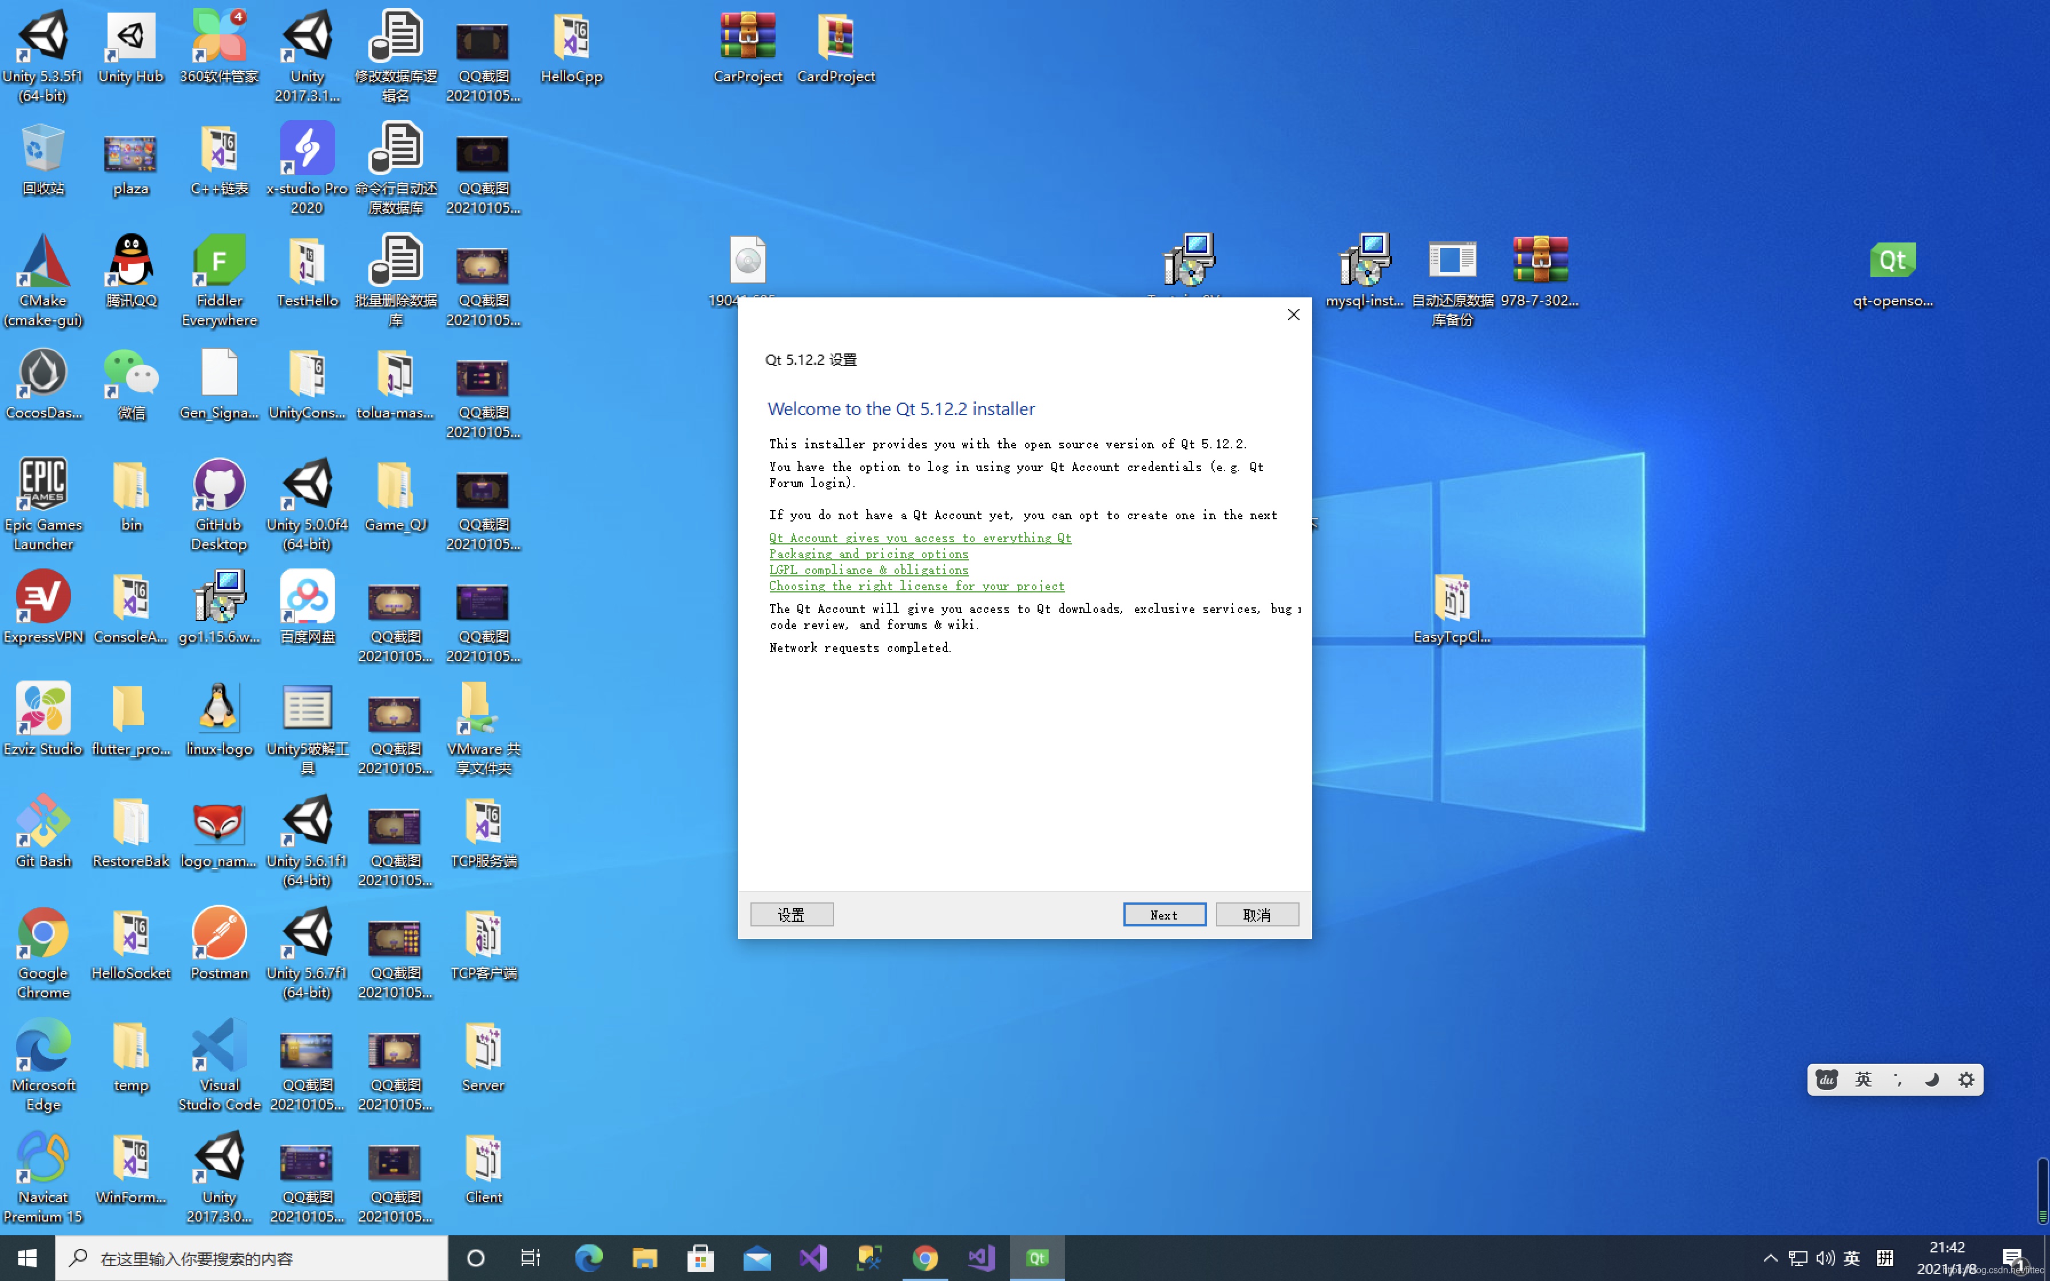Image resolution: width=2050 pixels, height=1281 pixels.
Task: Select the Ezviz Studio icon
Action: (43, 719)
